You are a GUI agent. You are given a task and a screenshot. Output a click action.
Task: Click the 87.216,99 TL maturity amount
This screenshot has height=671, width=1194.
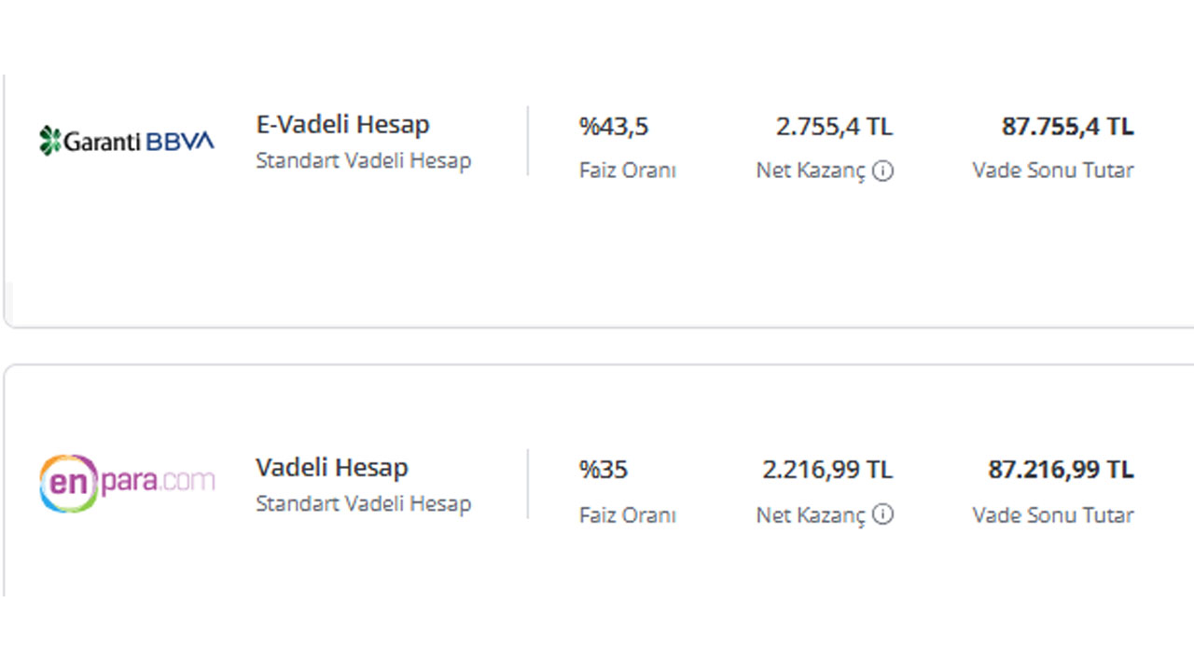point(1062,470)
